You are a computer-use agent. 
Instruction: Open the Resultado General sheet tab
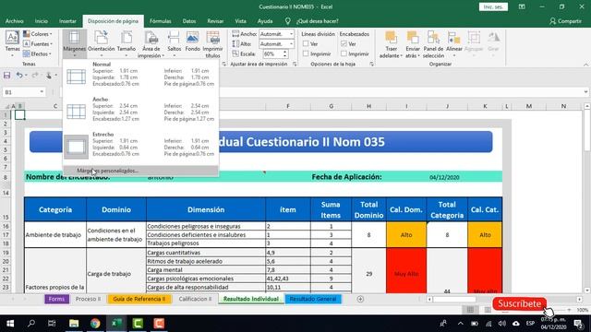tap(313, 299)
